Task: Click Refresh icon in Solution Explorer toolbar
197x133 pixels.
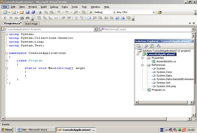Action: [151, 46]
